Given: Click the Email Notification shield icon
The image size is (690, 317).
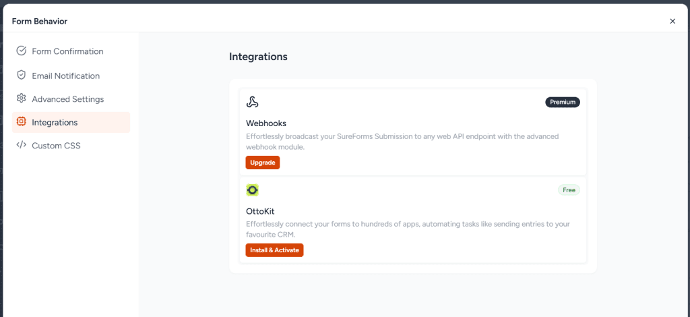Looking at the screenshot, I should click(x=22, y=76).
